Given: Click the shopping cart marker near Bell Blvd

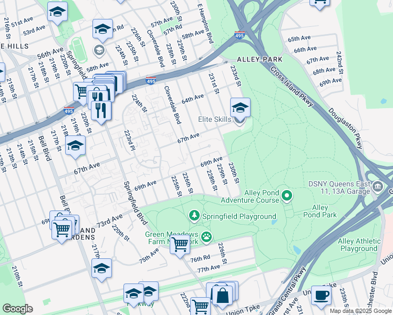Looking at the screenshot, I should point(61,230).
